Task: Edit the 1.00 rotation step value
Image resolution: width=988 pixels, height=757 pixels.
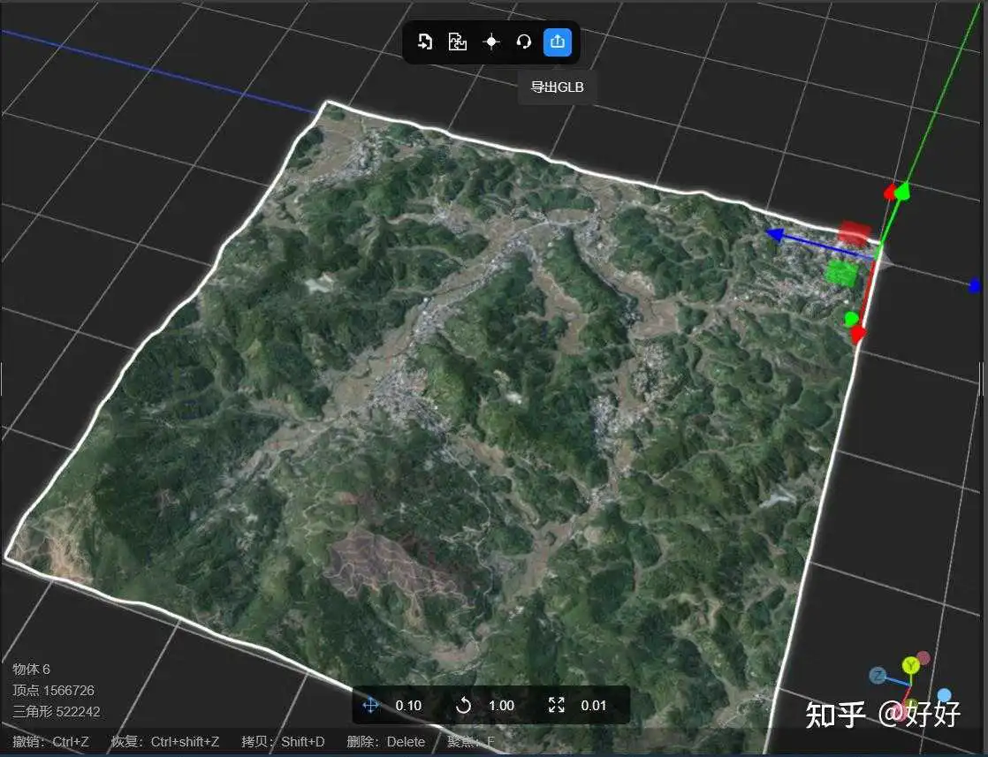Action: pyautogui.click(x=502, y=706)
